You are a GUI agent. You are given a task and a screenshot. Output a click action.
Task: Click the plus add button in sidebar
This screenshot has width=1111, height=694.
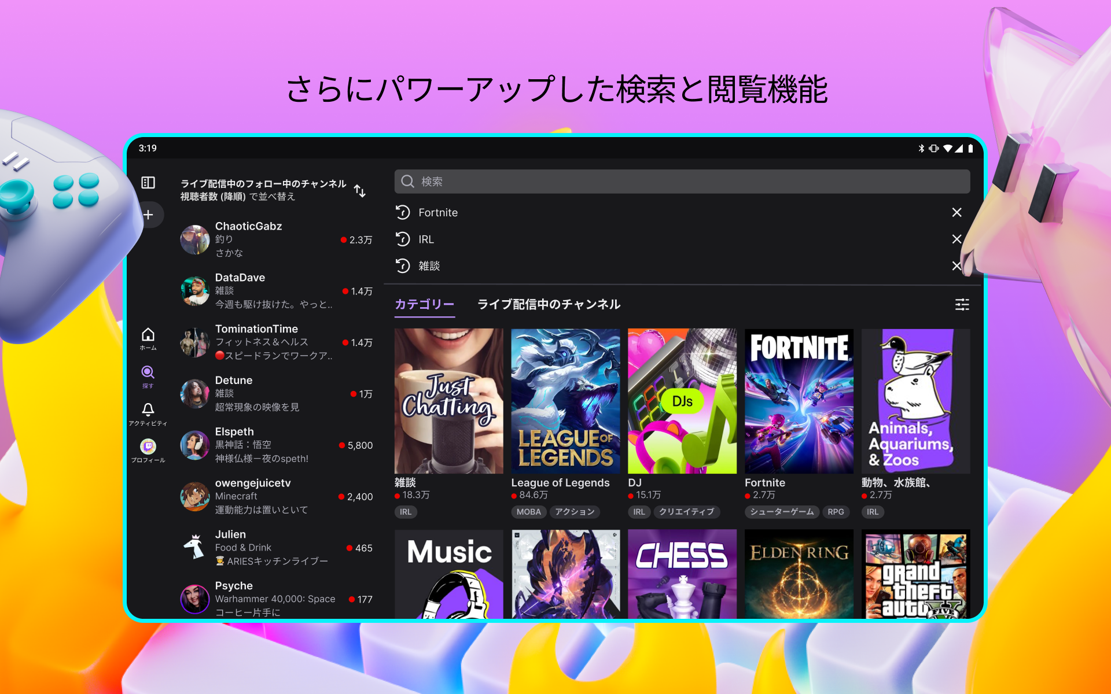[149, 215]
